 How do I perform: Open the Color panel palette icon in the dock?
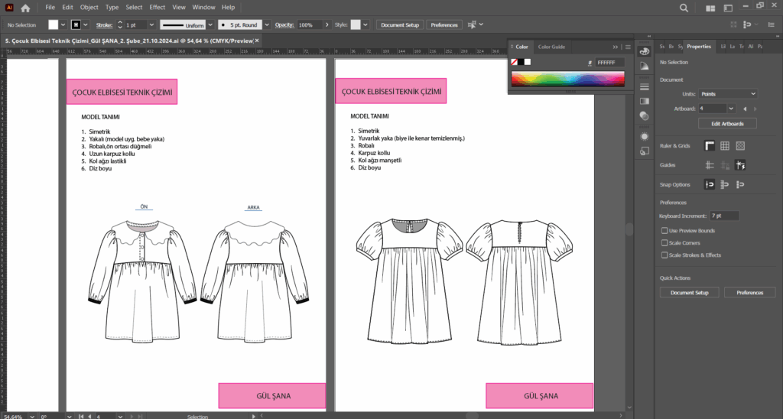(644, 51)
